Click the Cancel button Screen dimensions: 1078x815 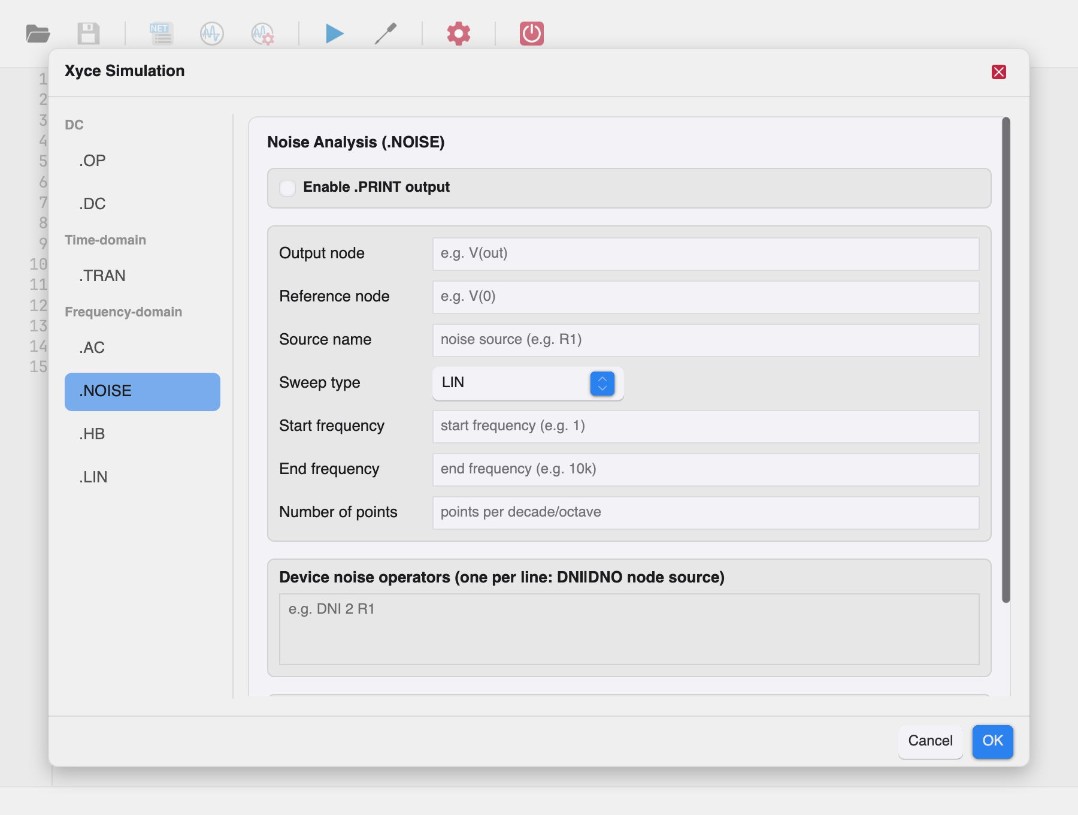click(x=930, y=741)
